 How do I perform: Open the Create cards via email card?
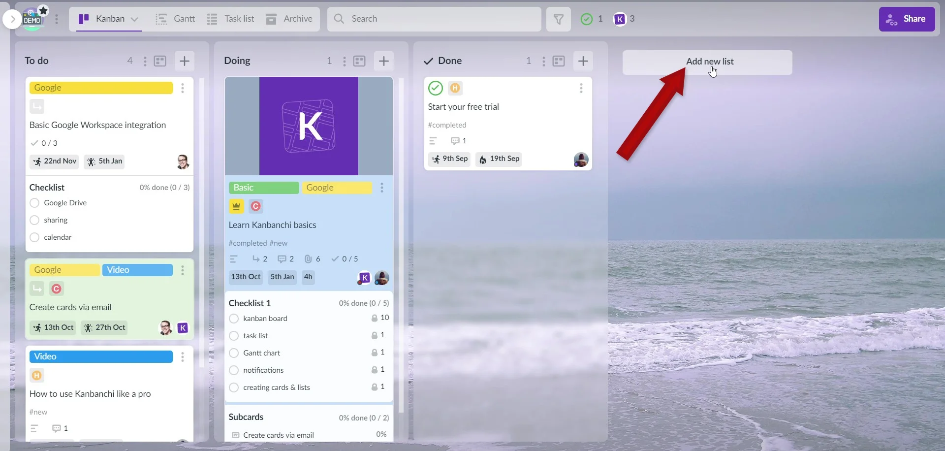click(70, 307)
